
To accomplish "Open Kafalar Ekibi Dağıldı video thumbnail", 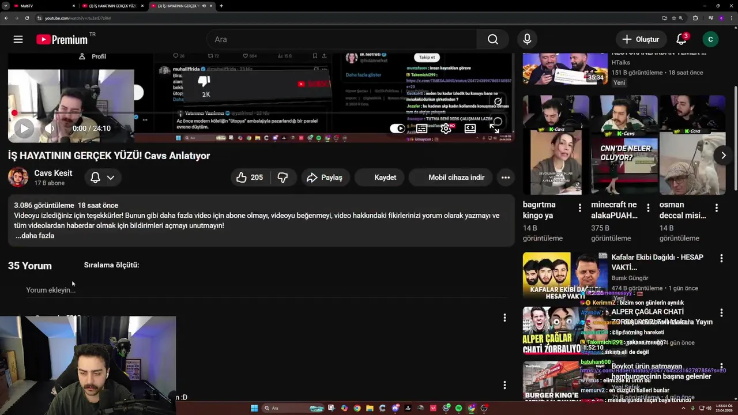I will [x=565, y=276].
